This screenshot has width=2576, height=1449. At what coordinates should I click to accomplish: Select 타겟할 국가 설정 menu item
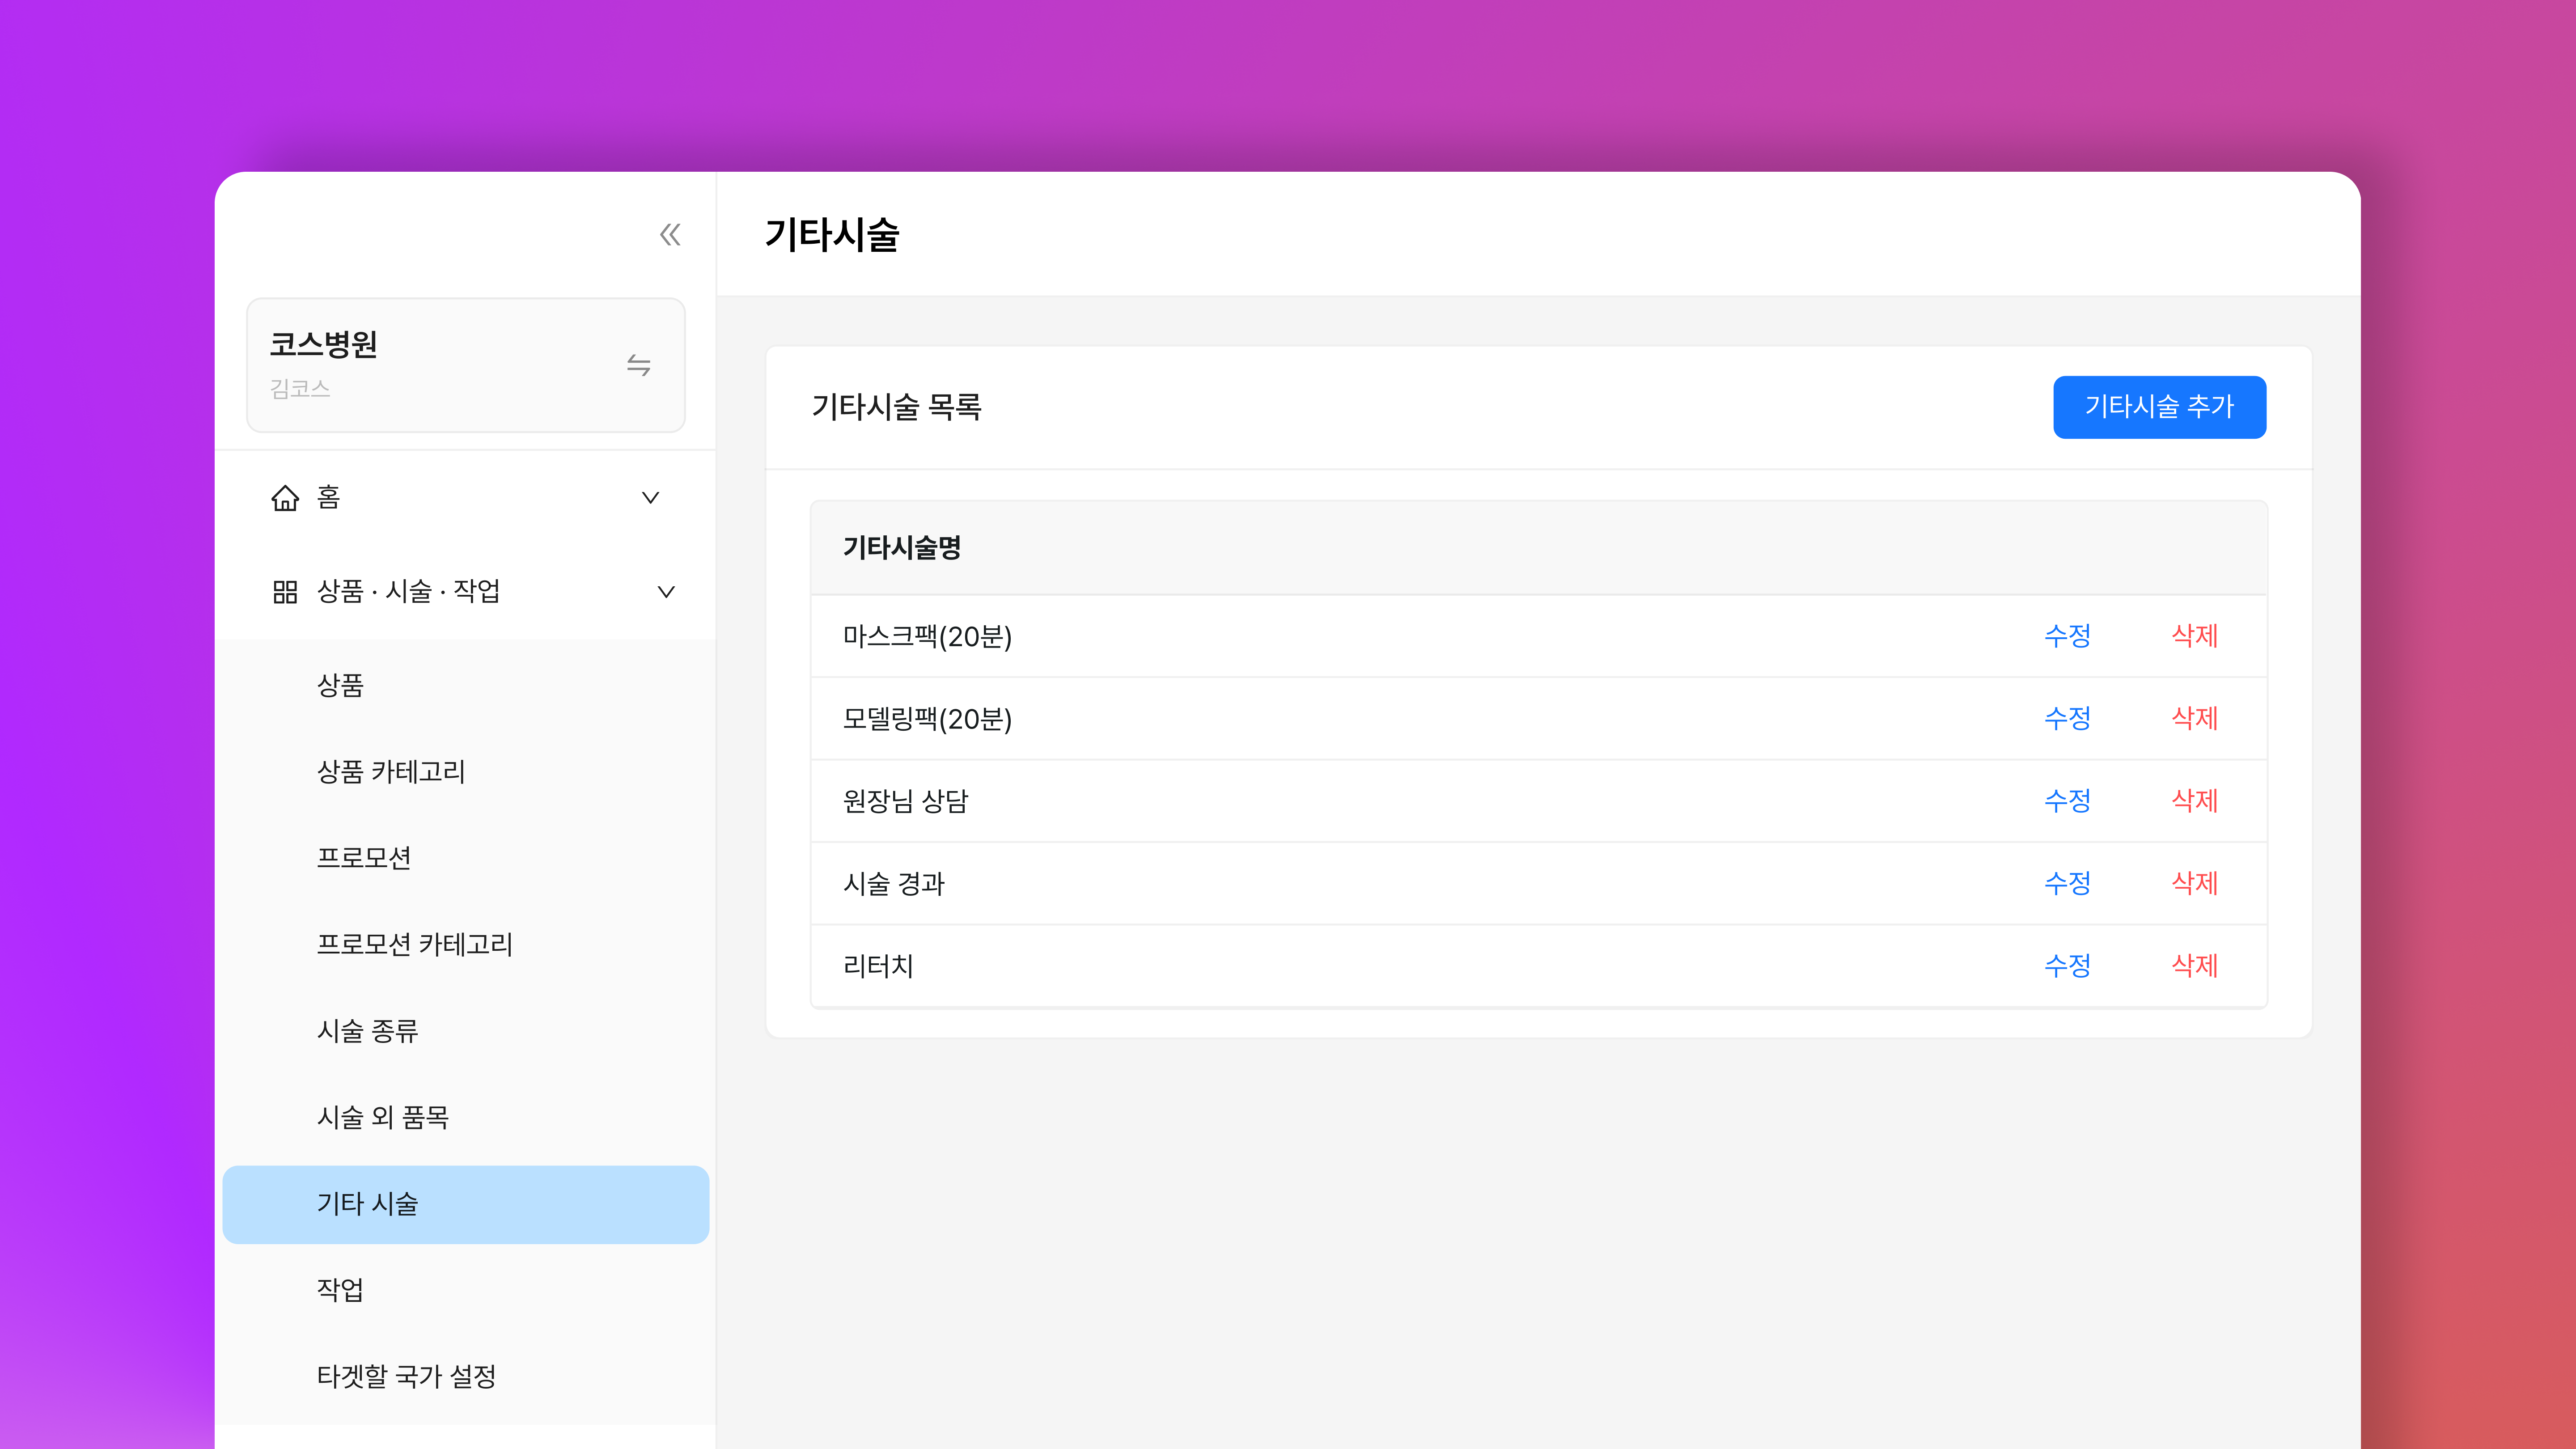(406, 1377)
